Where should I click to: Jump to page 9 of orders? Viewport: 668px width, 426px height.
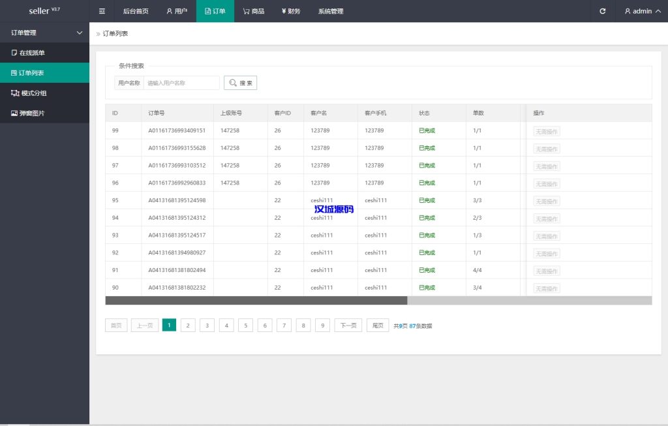[x=322, y=326]
